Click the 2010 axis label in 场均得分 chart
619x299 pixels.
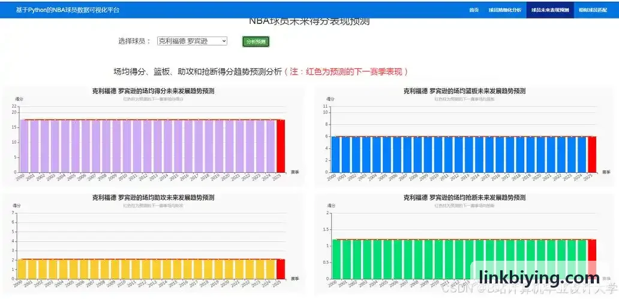pos(122,178)
